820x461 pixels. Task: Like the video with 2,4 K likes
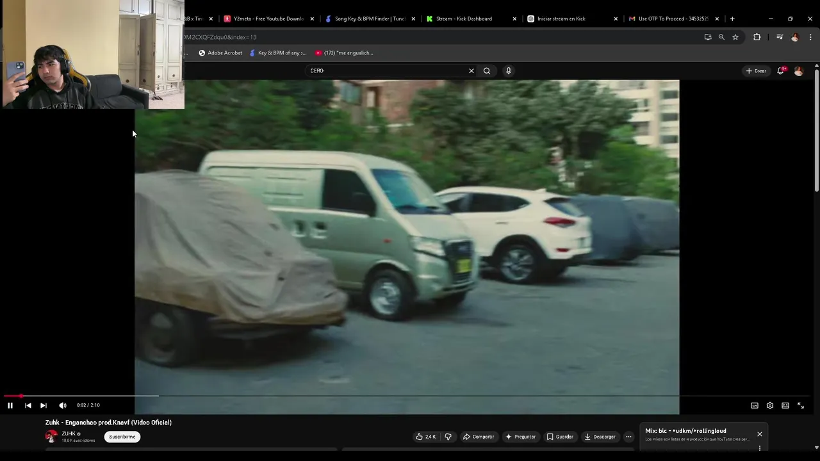pos(426,437)
